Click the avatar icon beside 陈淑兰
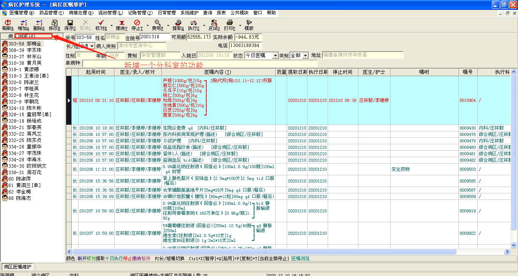Image resolution: width=518 pixels, height=276 pixels. pyautogui.click(x=5, y=83)
